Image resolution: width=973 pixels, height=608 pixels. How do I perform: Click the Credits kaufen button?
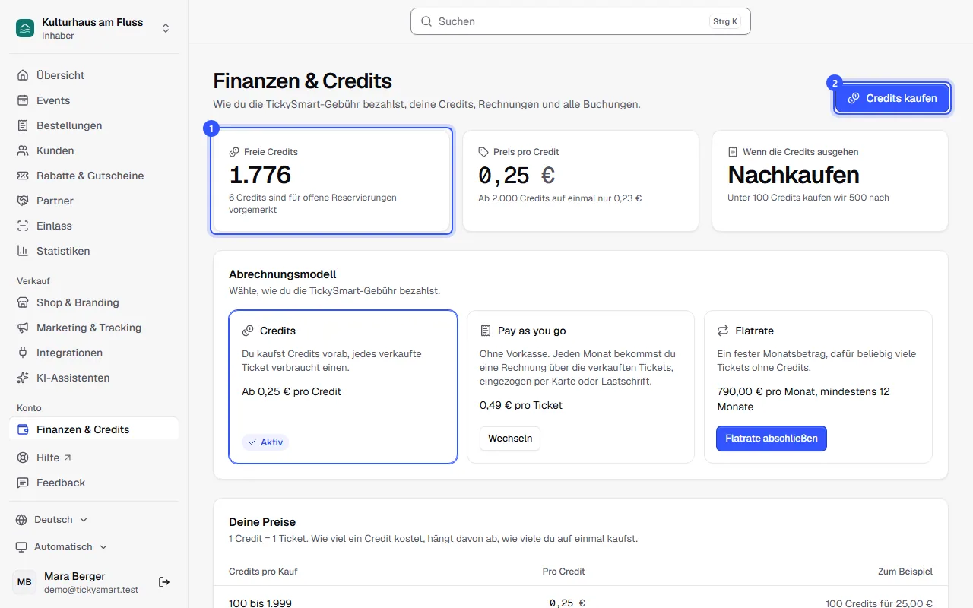892,98
